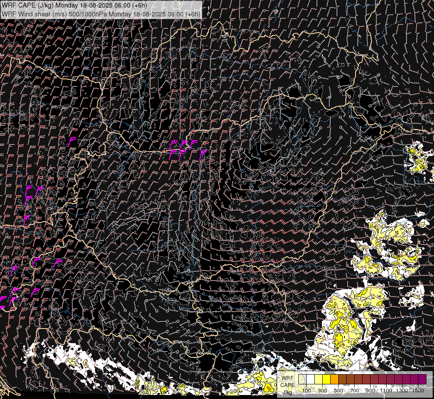Select the pale yellow 200–300 legend swatch

[319, 379]
